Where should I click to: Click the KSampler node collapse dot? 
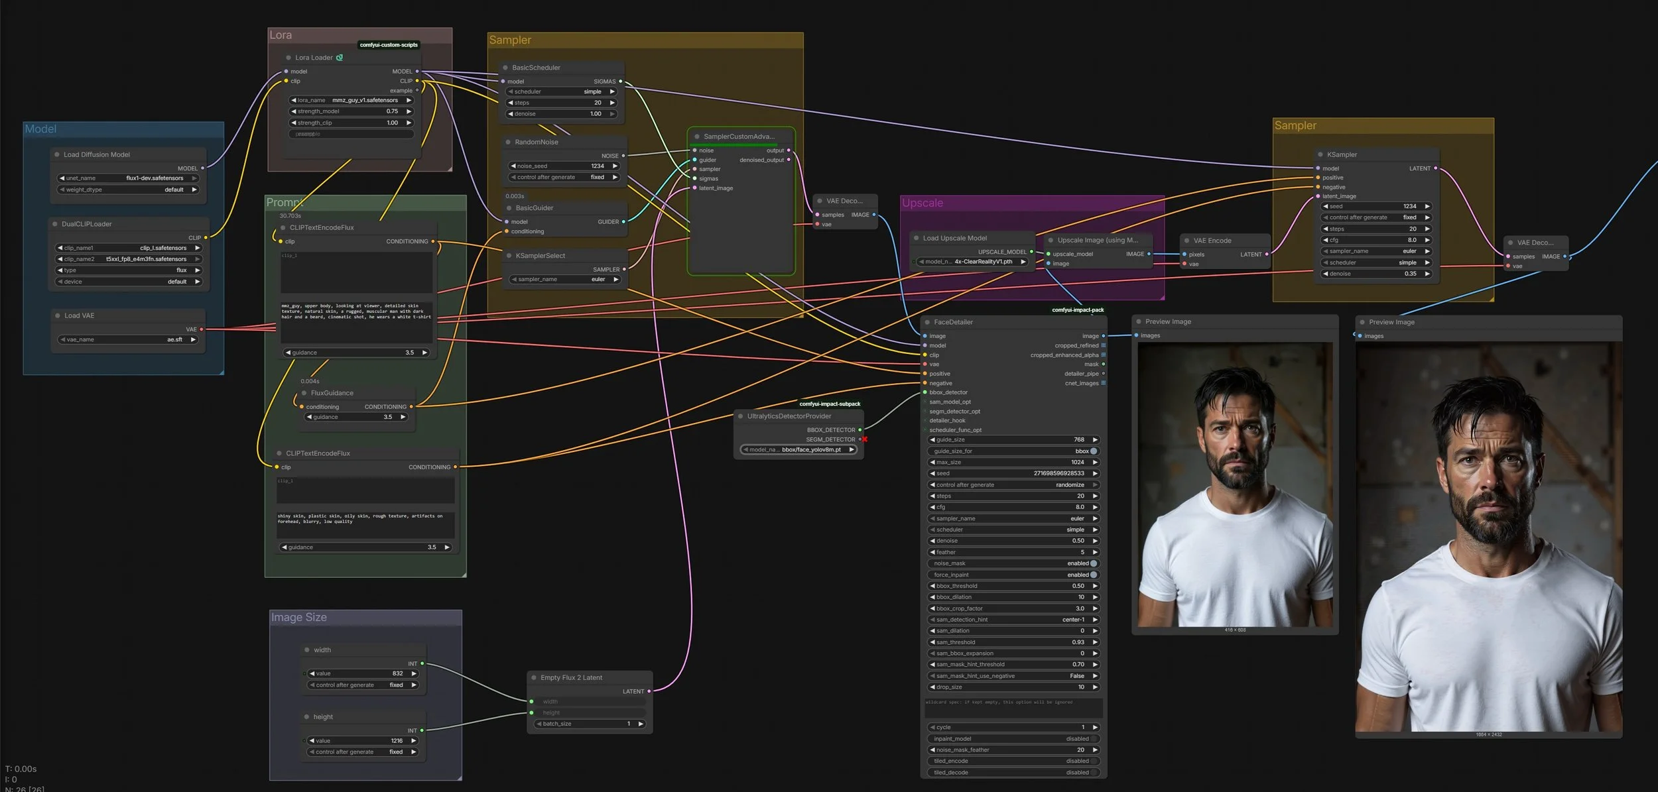[x=1320, y=154]
